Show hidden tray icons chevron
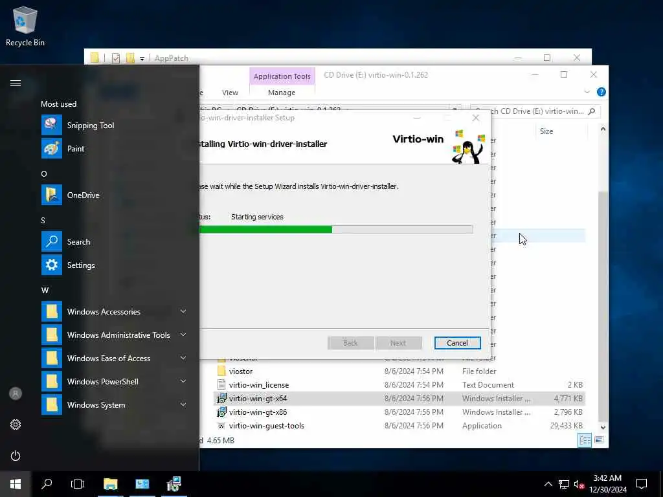 pos(548,484)
